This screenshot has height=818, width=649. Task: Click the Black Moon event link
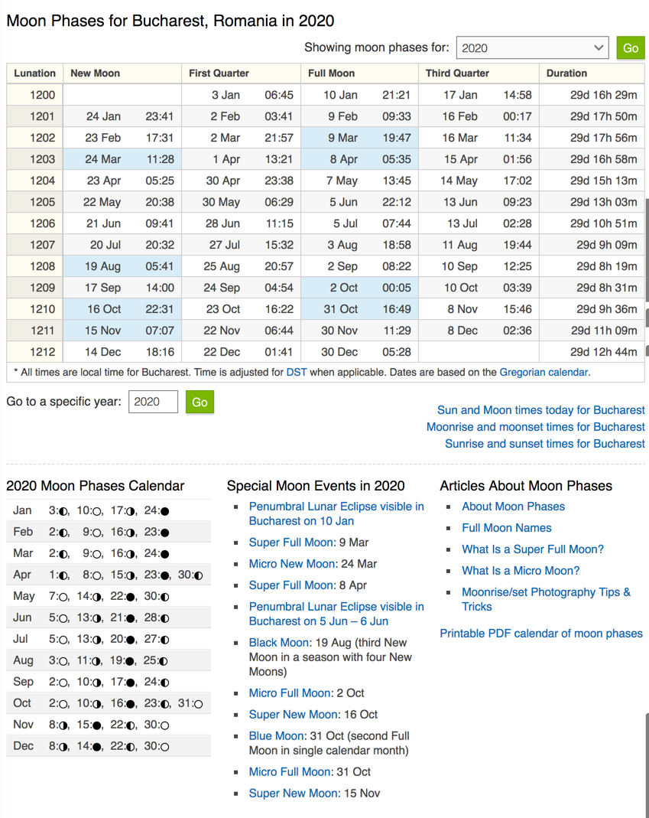pyautogui.click(x=279, y=643)
